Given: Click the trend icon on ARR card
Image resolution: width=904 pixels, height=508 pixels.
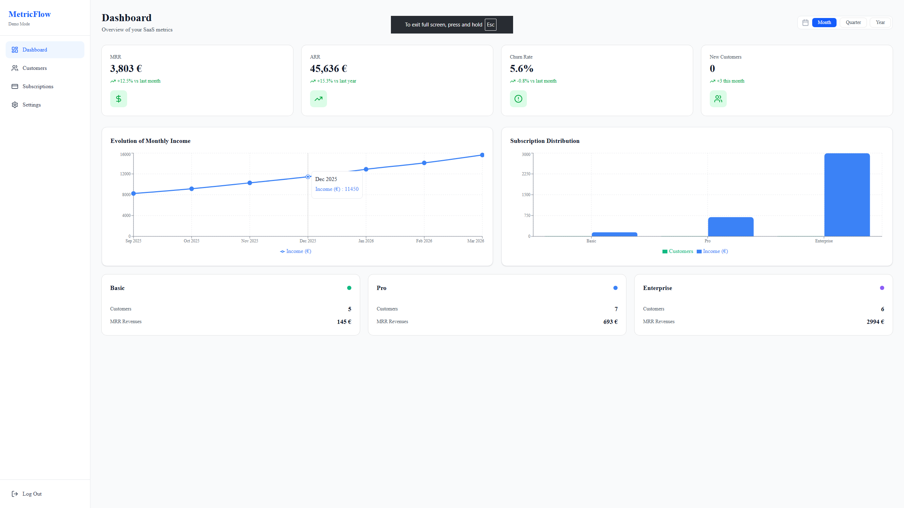Looking at the screenshot, I should pyautogui.click(x=318, y=99).
